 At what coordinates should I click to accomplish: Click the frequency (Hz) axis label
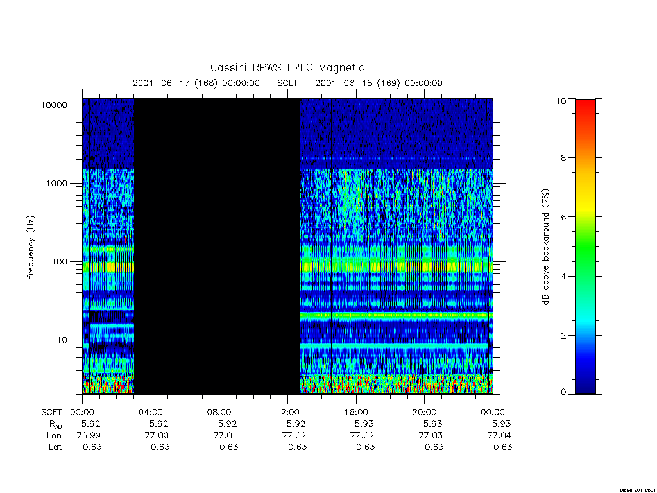pyautogui.click(x=31, y=247)
